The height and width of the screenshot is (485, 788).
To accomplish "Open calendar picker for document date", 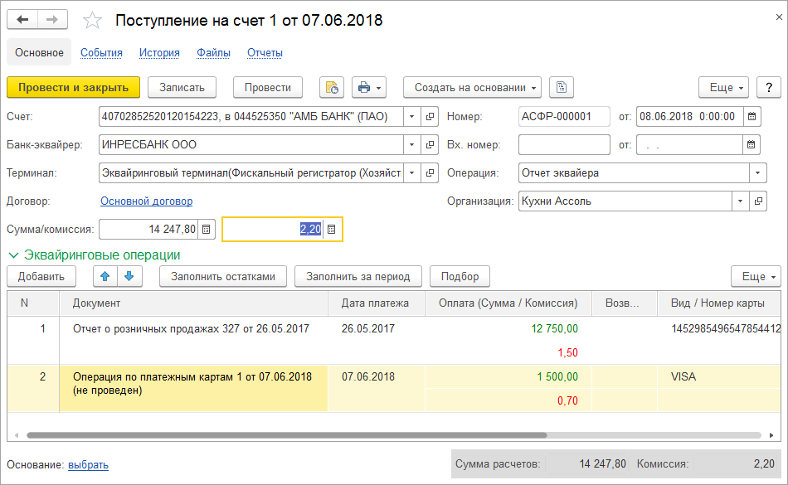I will 752,117.
